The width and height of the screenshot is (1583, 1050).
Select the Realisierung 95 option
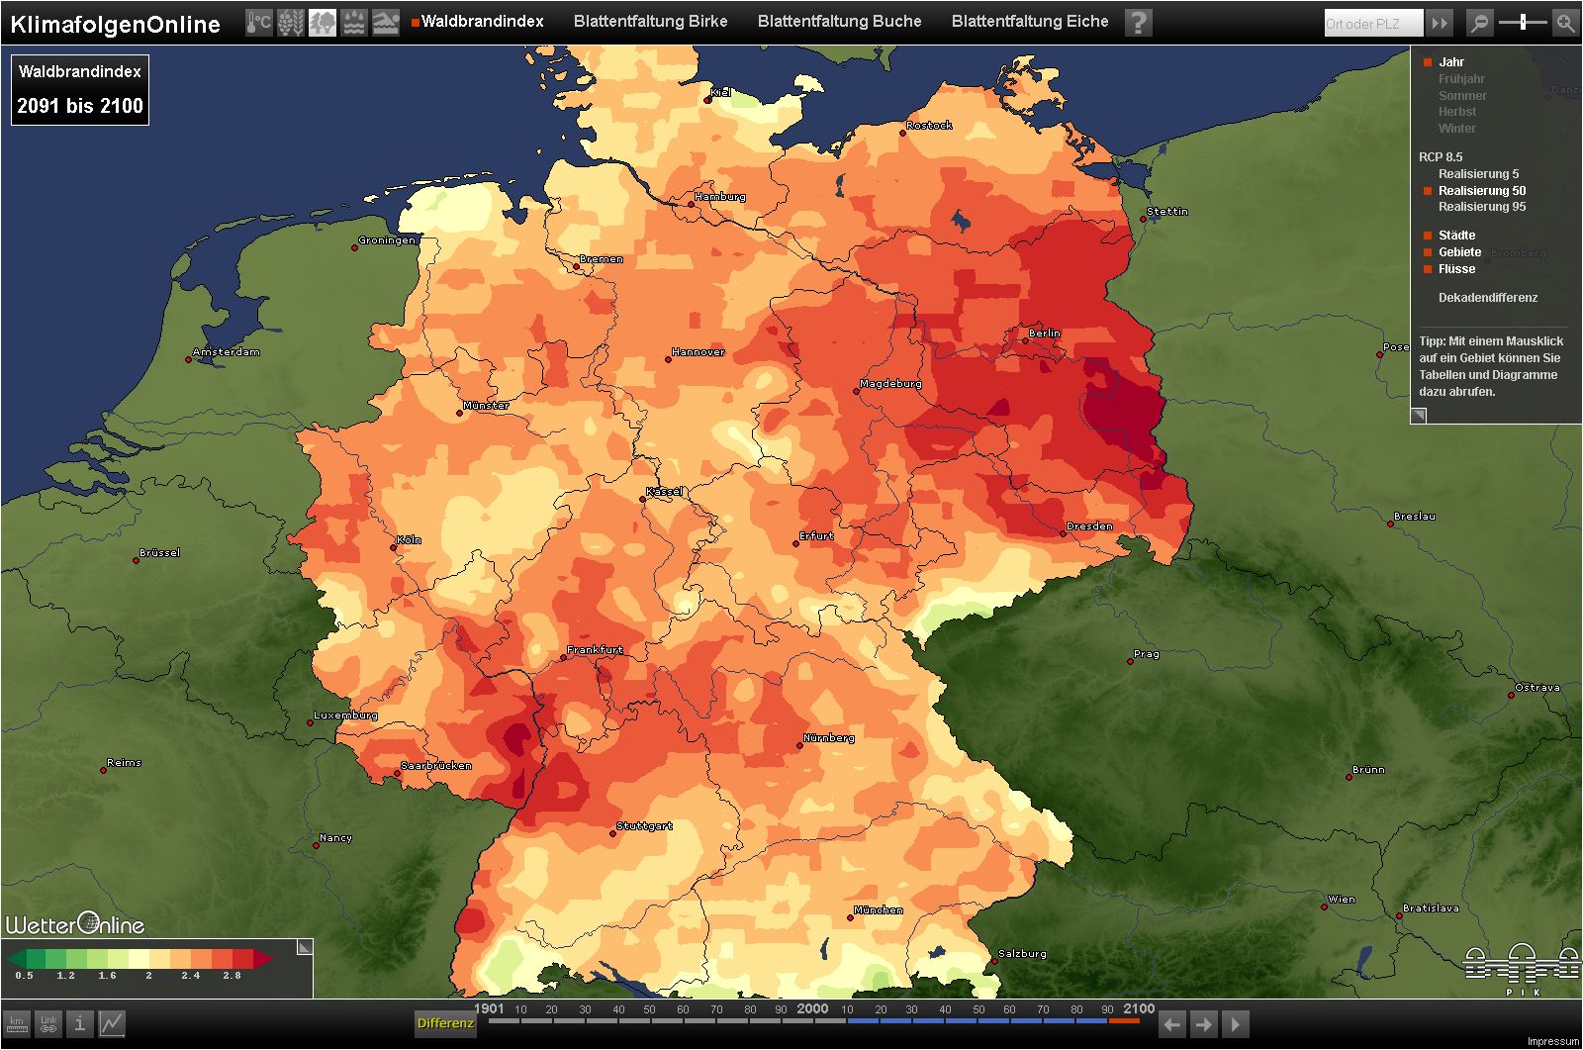[x=1481, y=207]
